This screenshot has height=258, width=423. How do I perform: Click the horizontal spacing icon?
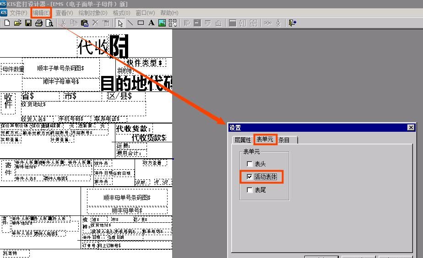268,23
